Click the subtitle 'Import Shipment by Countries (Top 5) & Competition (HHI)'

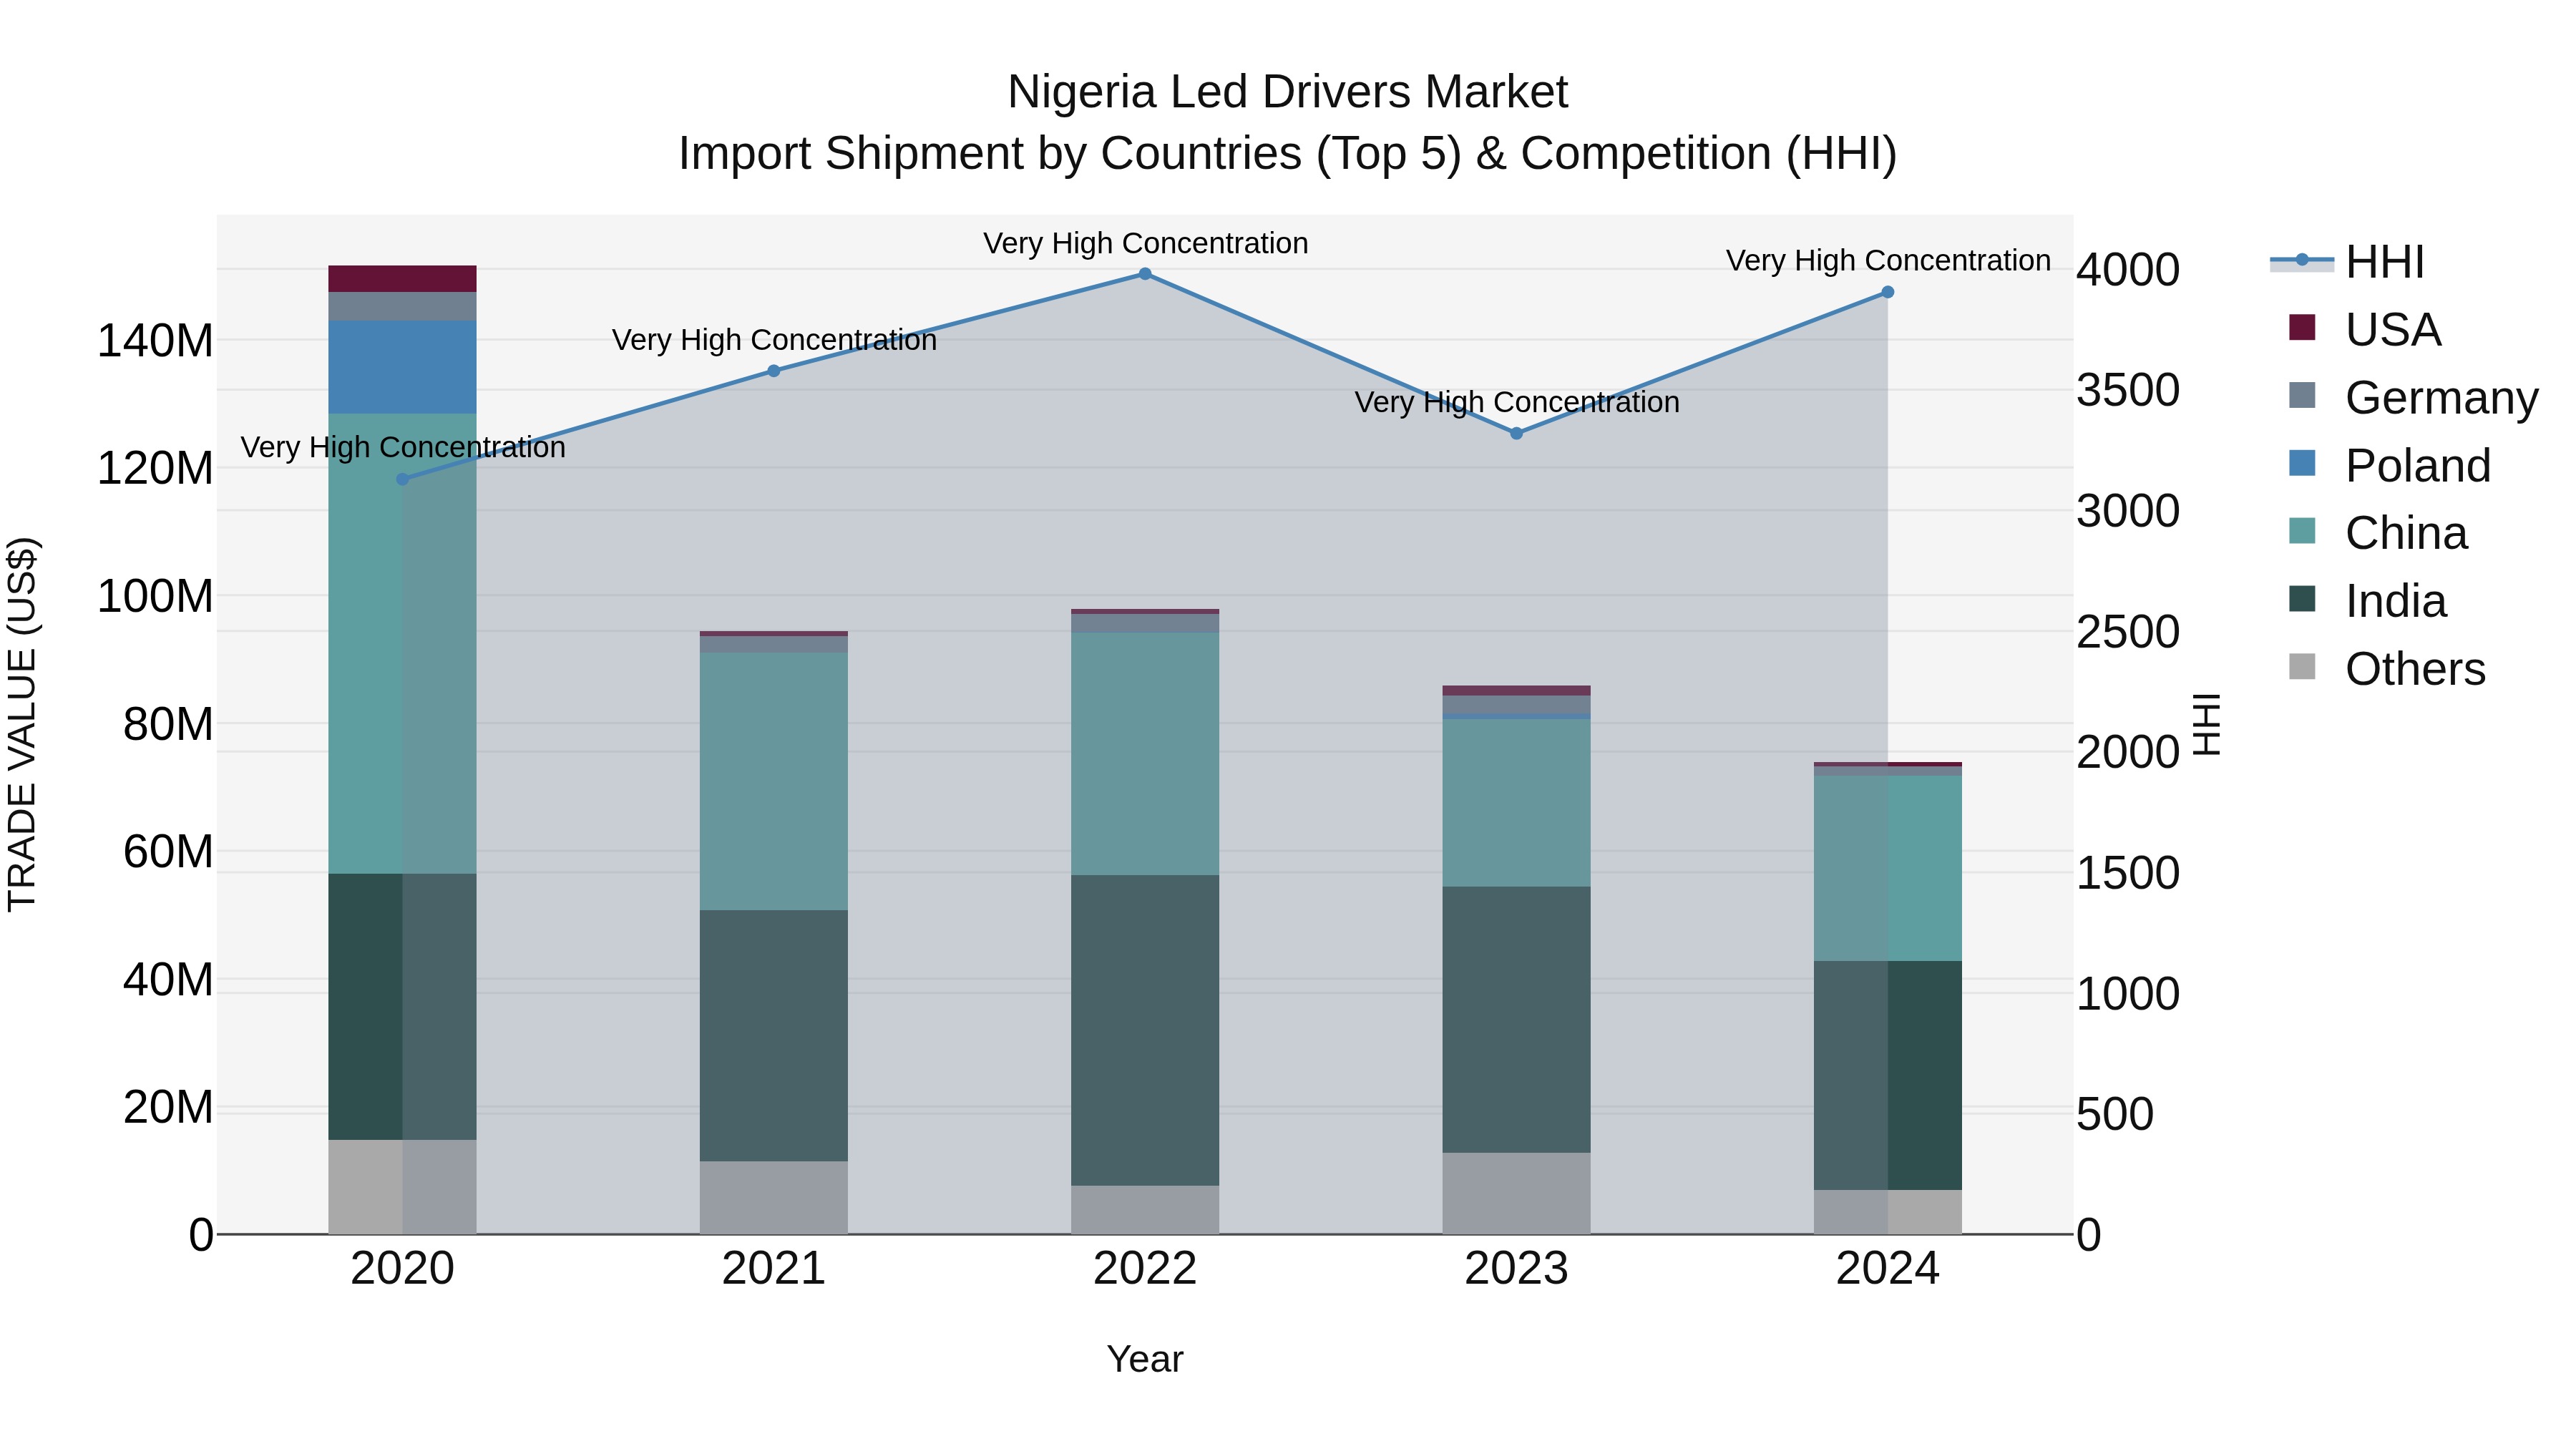point(1288,154)
